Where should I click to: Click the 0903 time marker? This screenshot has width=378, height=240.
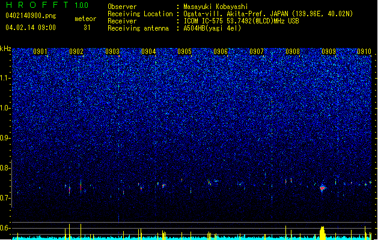[112, 52]
